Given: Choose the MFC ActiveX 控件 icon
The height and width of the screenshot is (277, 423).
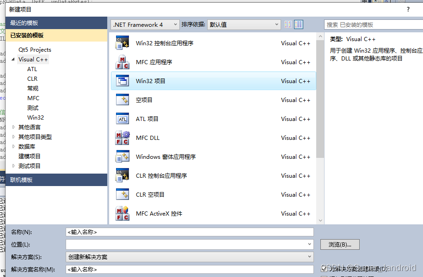Looking at the screenshot, I should pyautogui.click(x=123, y=213).
